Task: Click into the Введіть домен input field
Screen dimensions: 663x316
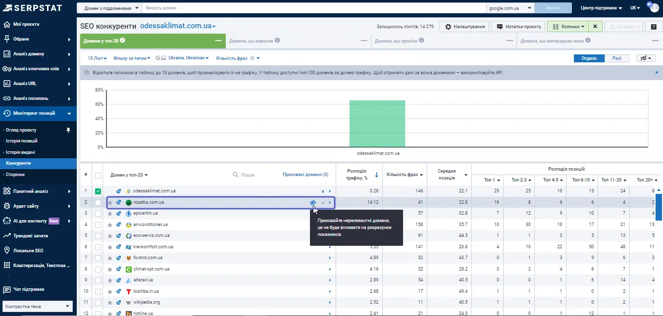Action: pyautogui.click(x=314, y=8)
